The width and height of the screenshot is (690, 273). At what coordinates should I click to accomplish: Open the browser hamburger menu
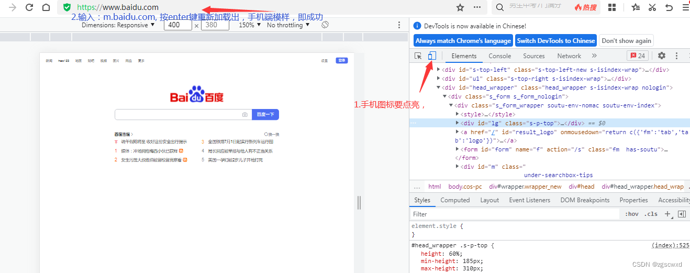pos(685,7)
